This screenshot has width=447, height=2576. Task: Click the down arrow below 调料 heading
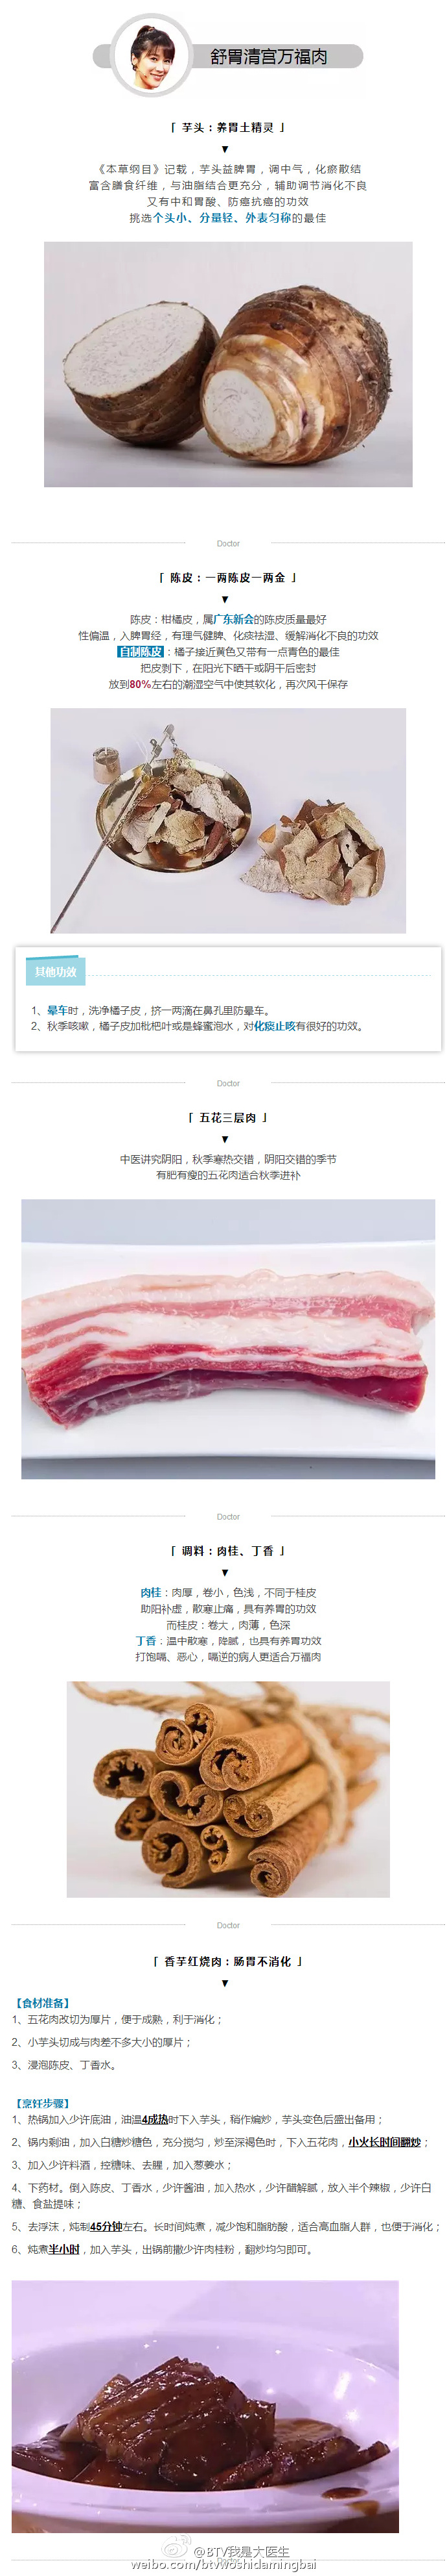point(225,1572)
